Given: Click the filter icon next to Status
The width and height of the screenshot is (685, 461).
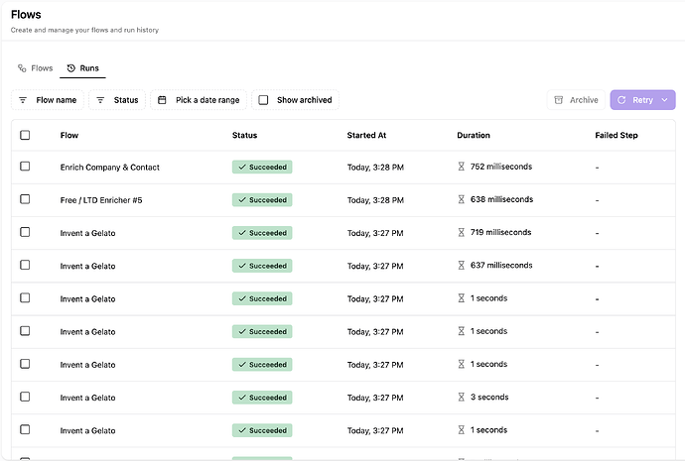Looking at the screenshot, I should click(100, 100).
